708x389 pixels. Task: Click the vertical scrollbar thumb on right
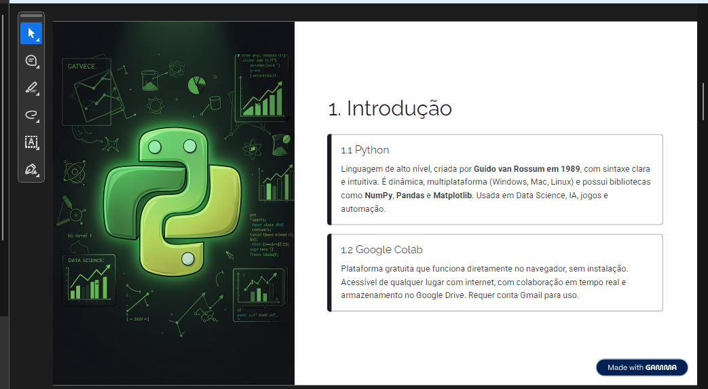[x=703, y=102]
